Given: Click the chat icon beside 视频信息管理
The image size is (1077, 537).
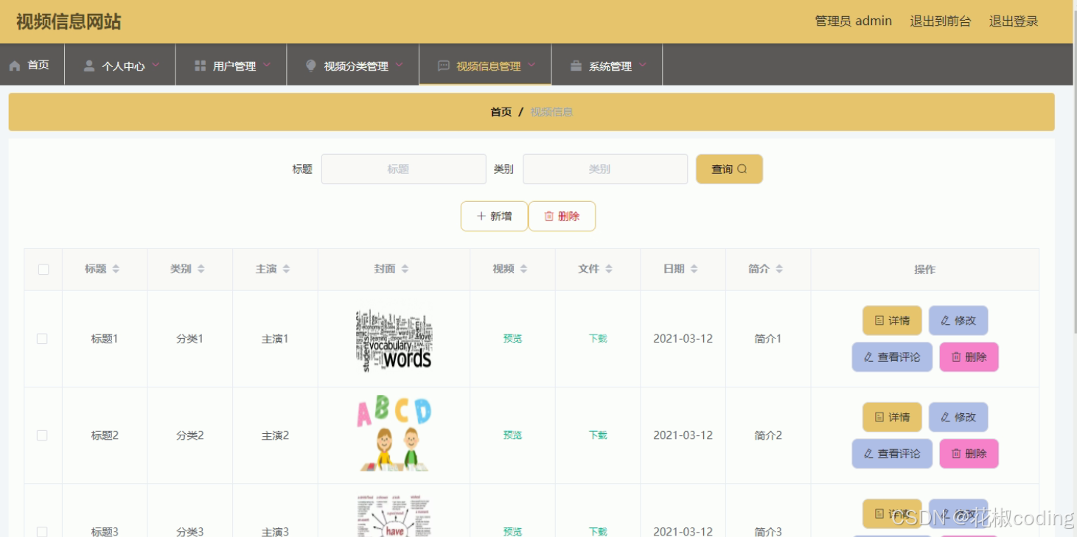Looking at the screenshot, I should click(444, 66).
